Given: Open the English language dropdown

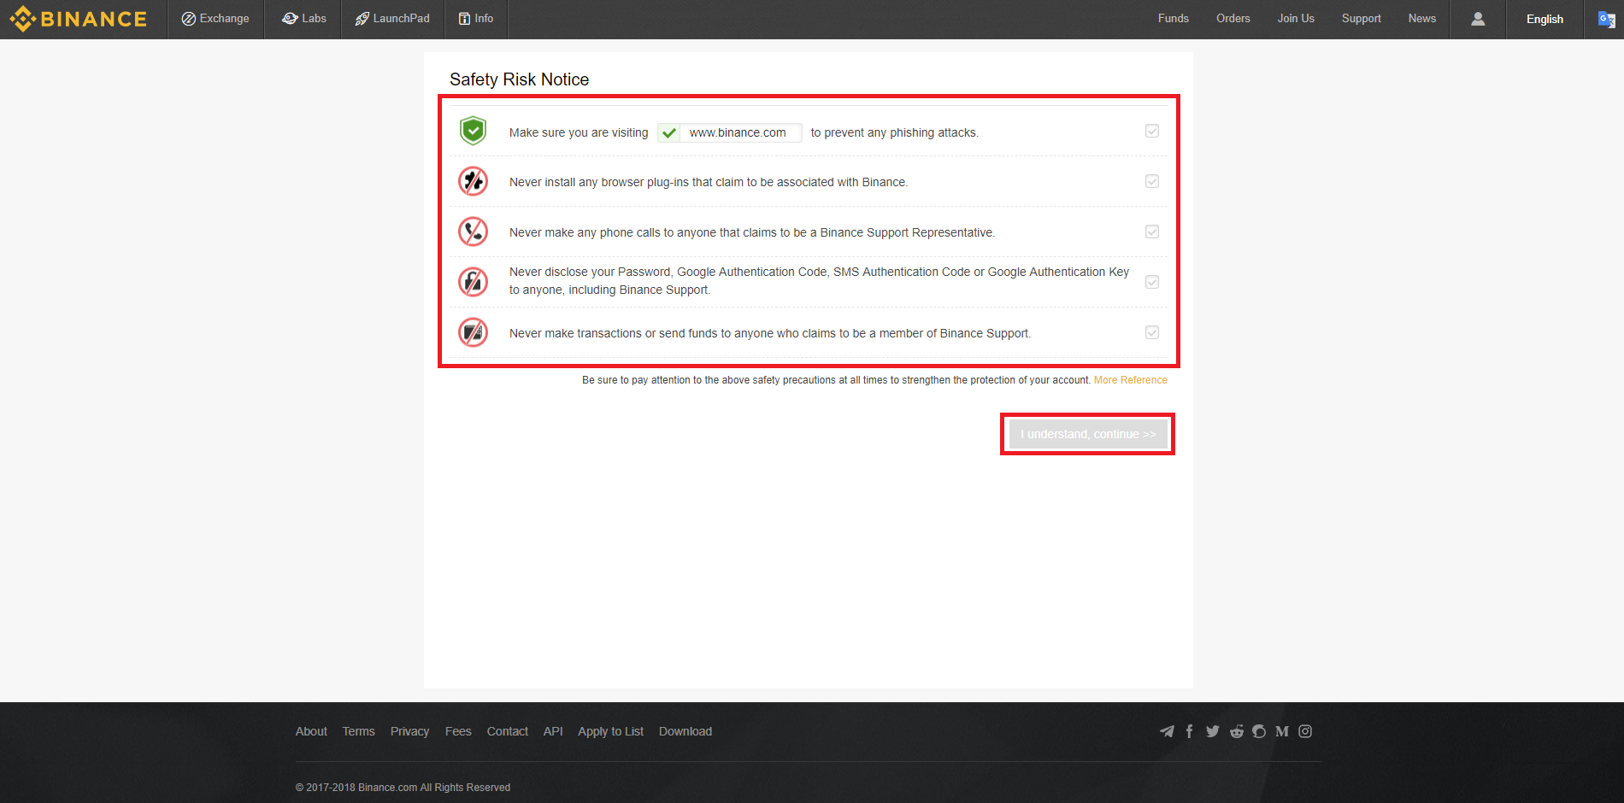Looking at the screenshot, I should click(1545, 19).
